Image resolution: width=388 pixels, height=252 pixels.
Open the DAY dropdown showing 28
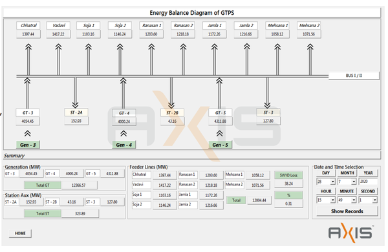332,182
